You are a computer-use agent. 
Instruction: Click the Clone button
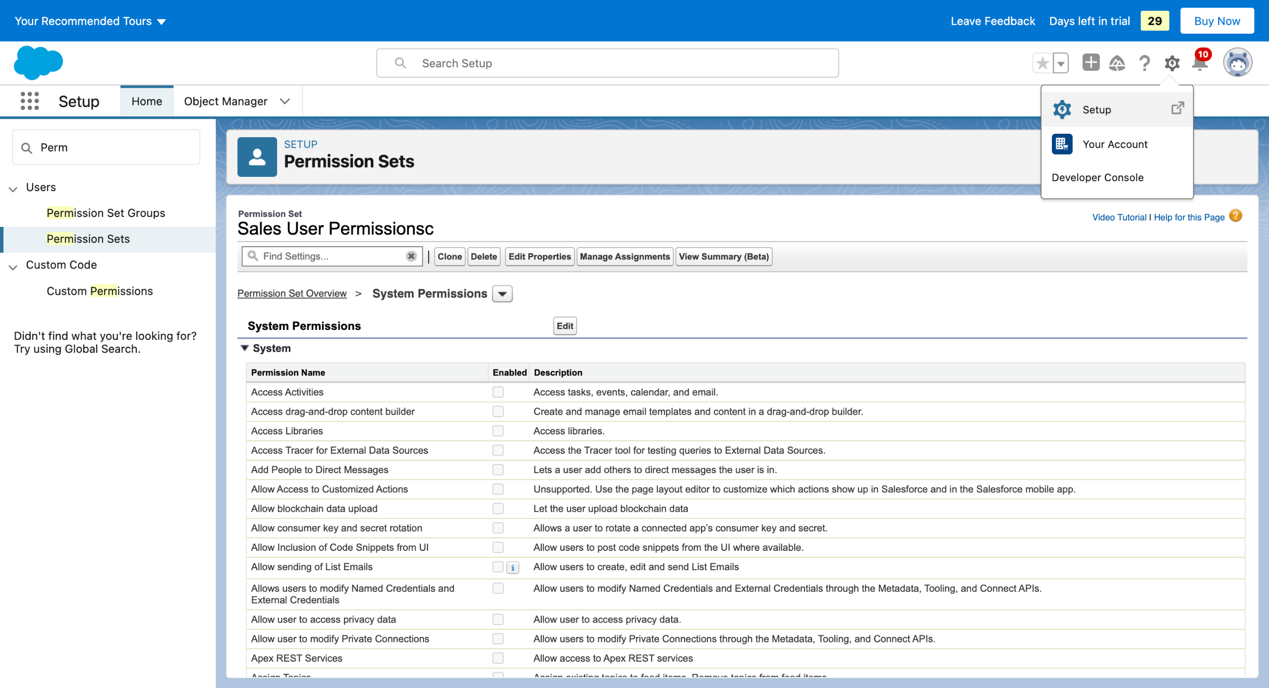(450, 257)
